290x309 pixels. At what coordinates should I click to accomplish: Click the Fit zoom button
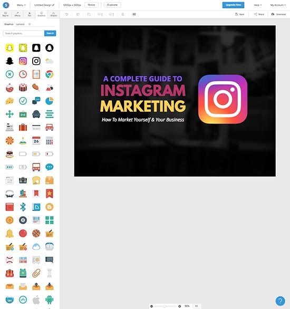pos(196,306)
